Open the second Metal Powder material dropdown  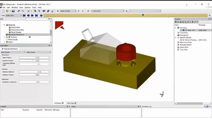[38, 52]
